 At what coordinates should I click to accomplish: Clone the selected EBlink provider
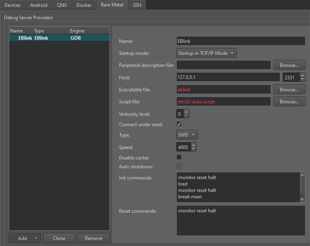coord(59,238)
